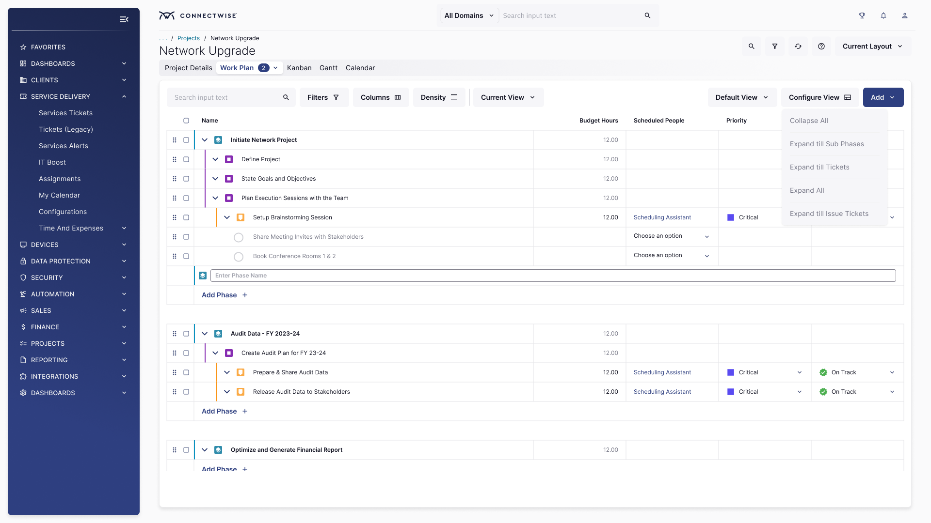The width and height of the screenshot is (931, 523).
Task: Check the box for Initiate Network Project
Action: [x=186, y=140]
